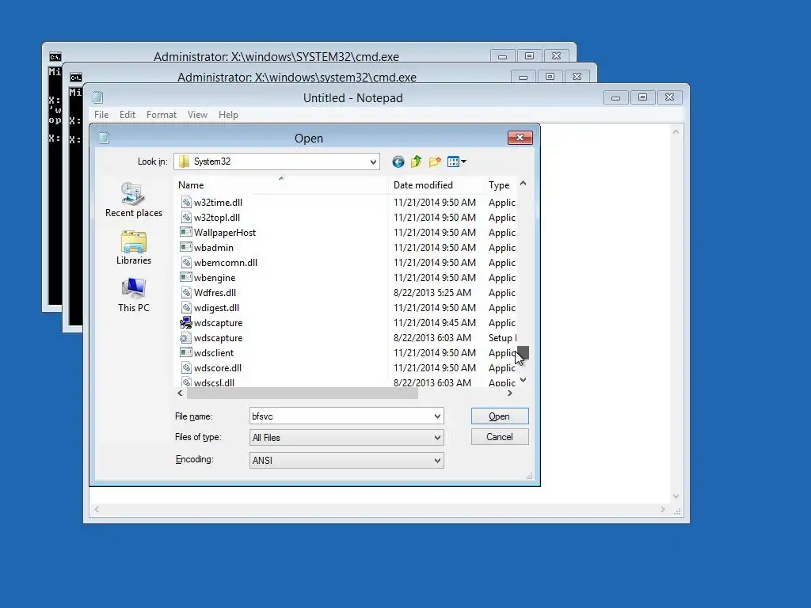Viewport: 811px width, 608px height.
Task: Click the rear SYSTEM32 cmd.exe title bar icon
Action: [x=55, y=57]
